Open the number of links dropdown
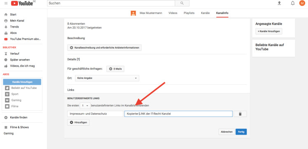The width and height of the screenshot is (308, 149). (x=85, y=106)
